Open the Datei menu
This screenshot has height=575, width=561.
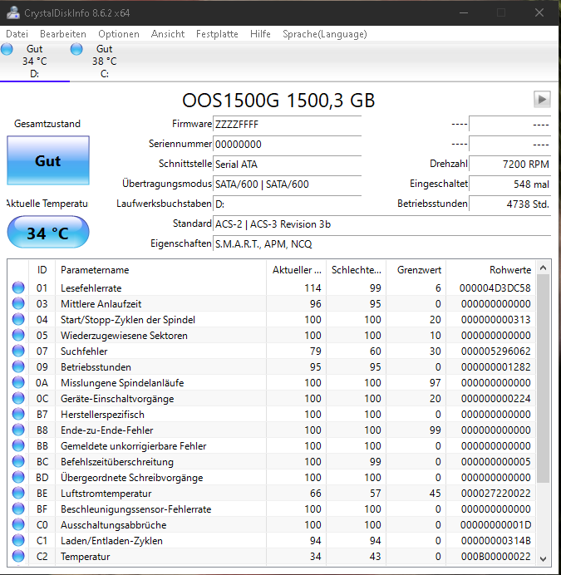point(17,34)
